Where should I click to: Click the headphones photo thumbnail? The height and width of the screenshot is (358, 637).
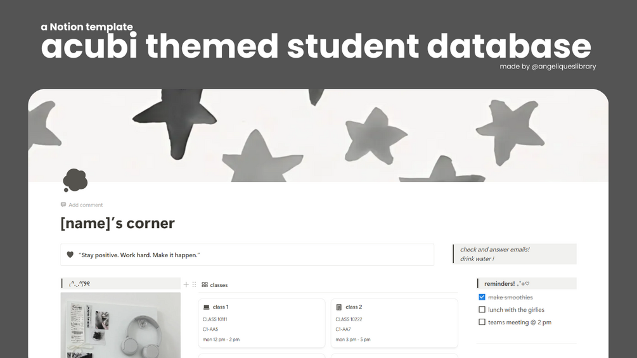[x=120, y=325]
